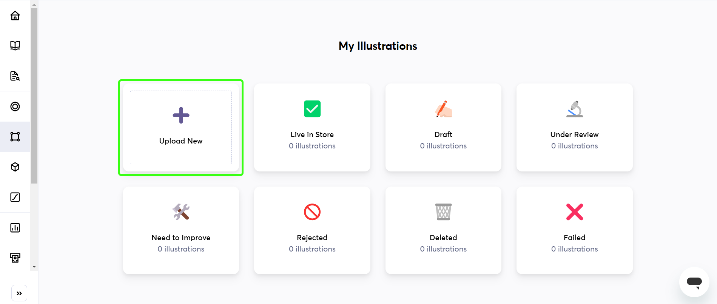Click the payout machine sidebar icon
The image size is (717, 304).
15,258
